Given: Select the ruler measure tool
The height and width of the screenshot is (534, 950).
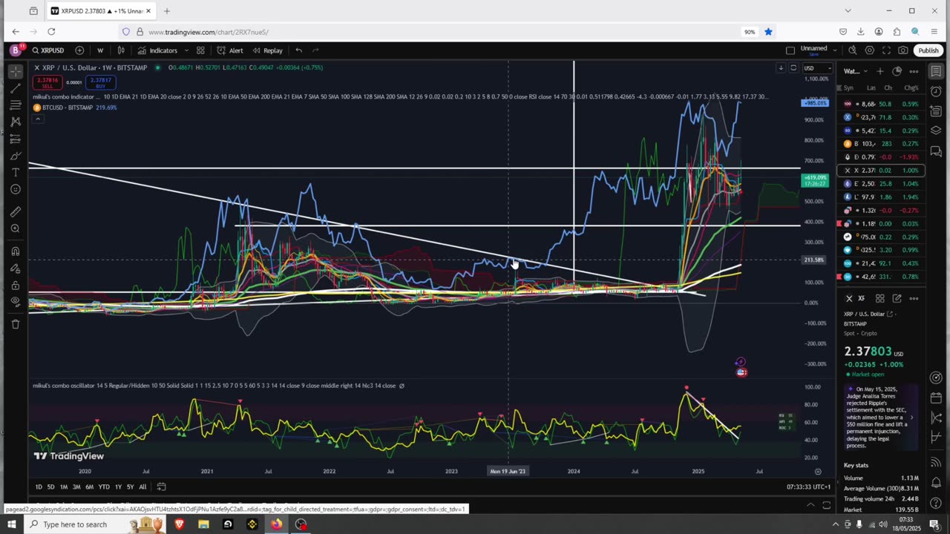Looking at the screenshot, I should (16, 212).
